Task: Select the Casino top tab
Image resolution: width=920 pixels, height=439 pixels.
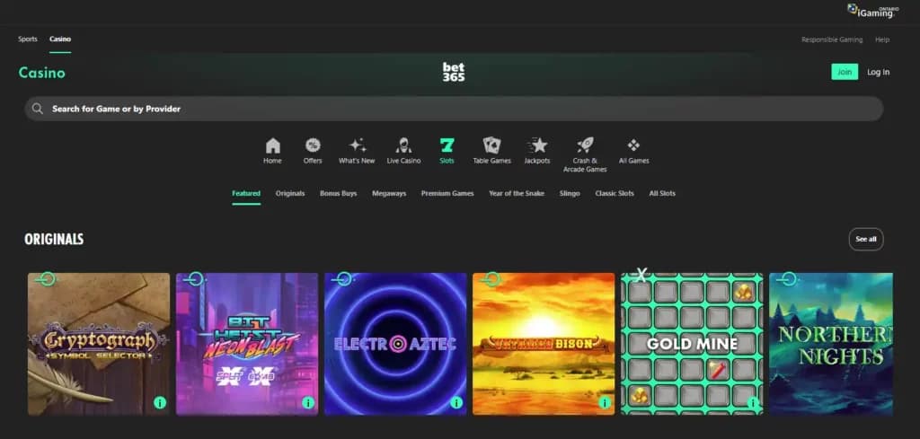Action: [60, 40]
